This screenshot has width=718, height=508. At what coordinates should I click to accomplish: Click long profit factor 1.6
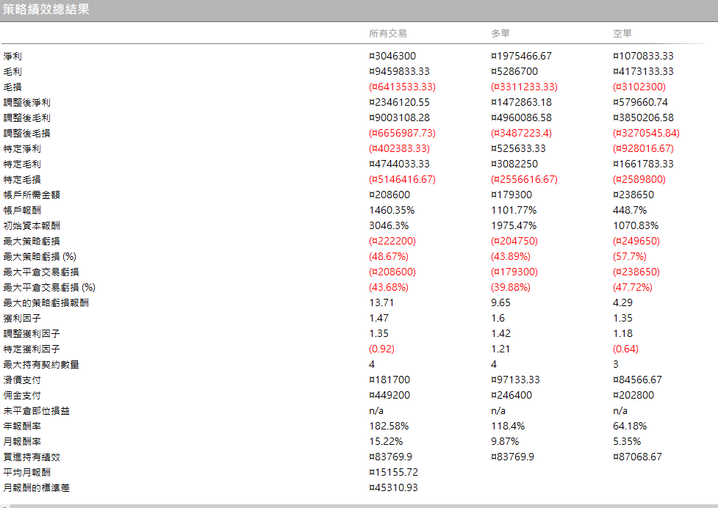tap(499, 319)
